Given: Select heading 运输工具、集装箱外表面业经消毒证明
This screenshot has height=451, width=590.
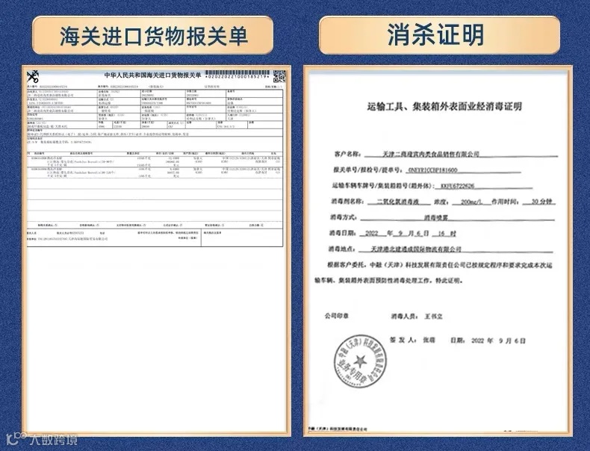Looking at the screenshot, I should pyautogui.click(x=444, y=107).
